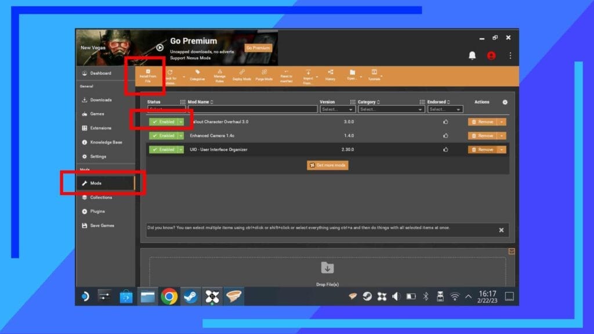Viewport: 594px width, 334px height.
Task: Remove UIO - User Interface Organizer
Action: click(x=483, y=150)
